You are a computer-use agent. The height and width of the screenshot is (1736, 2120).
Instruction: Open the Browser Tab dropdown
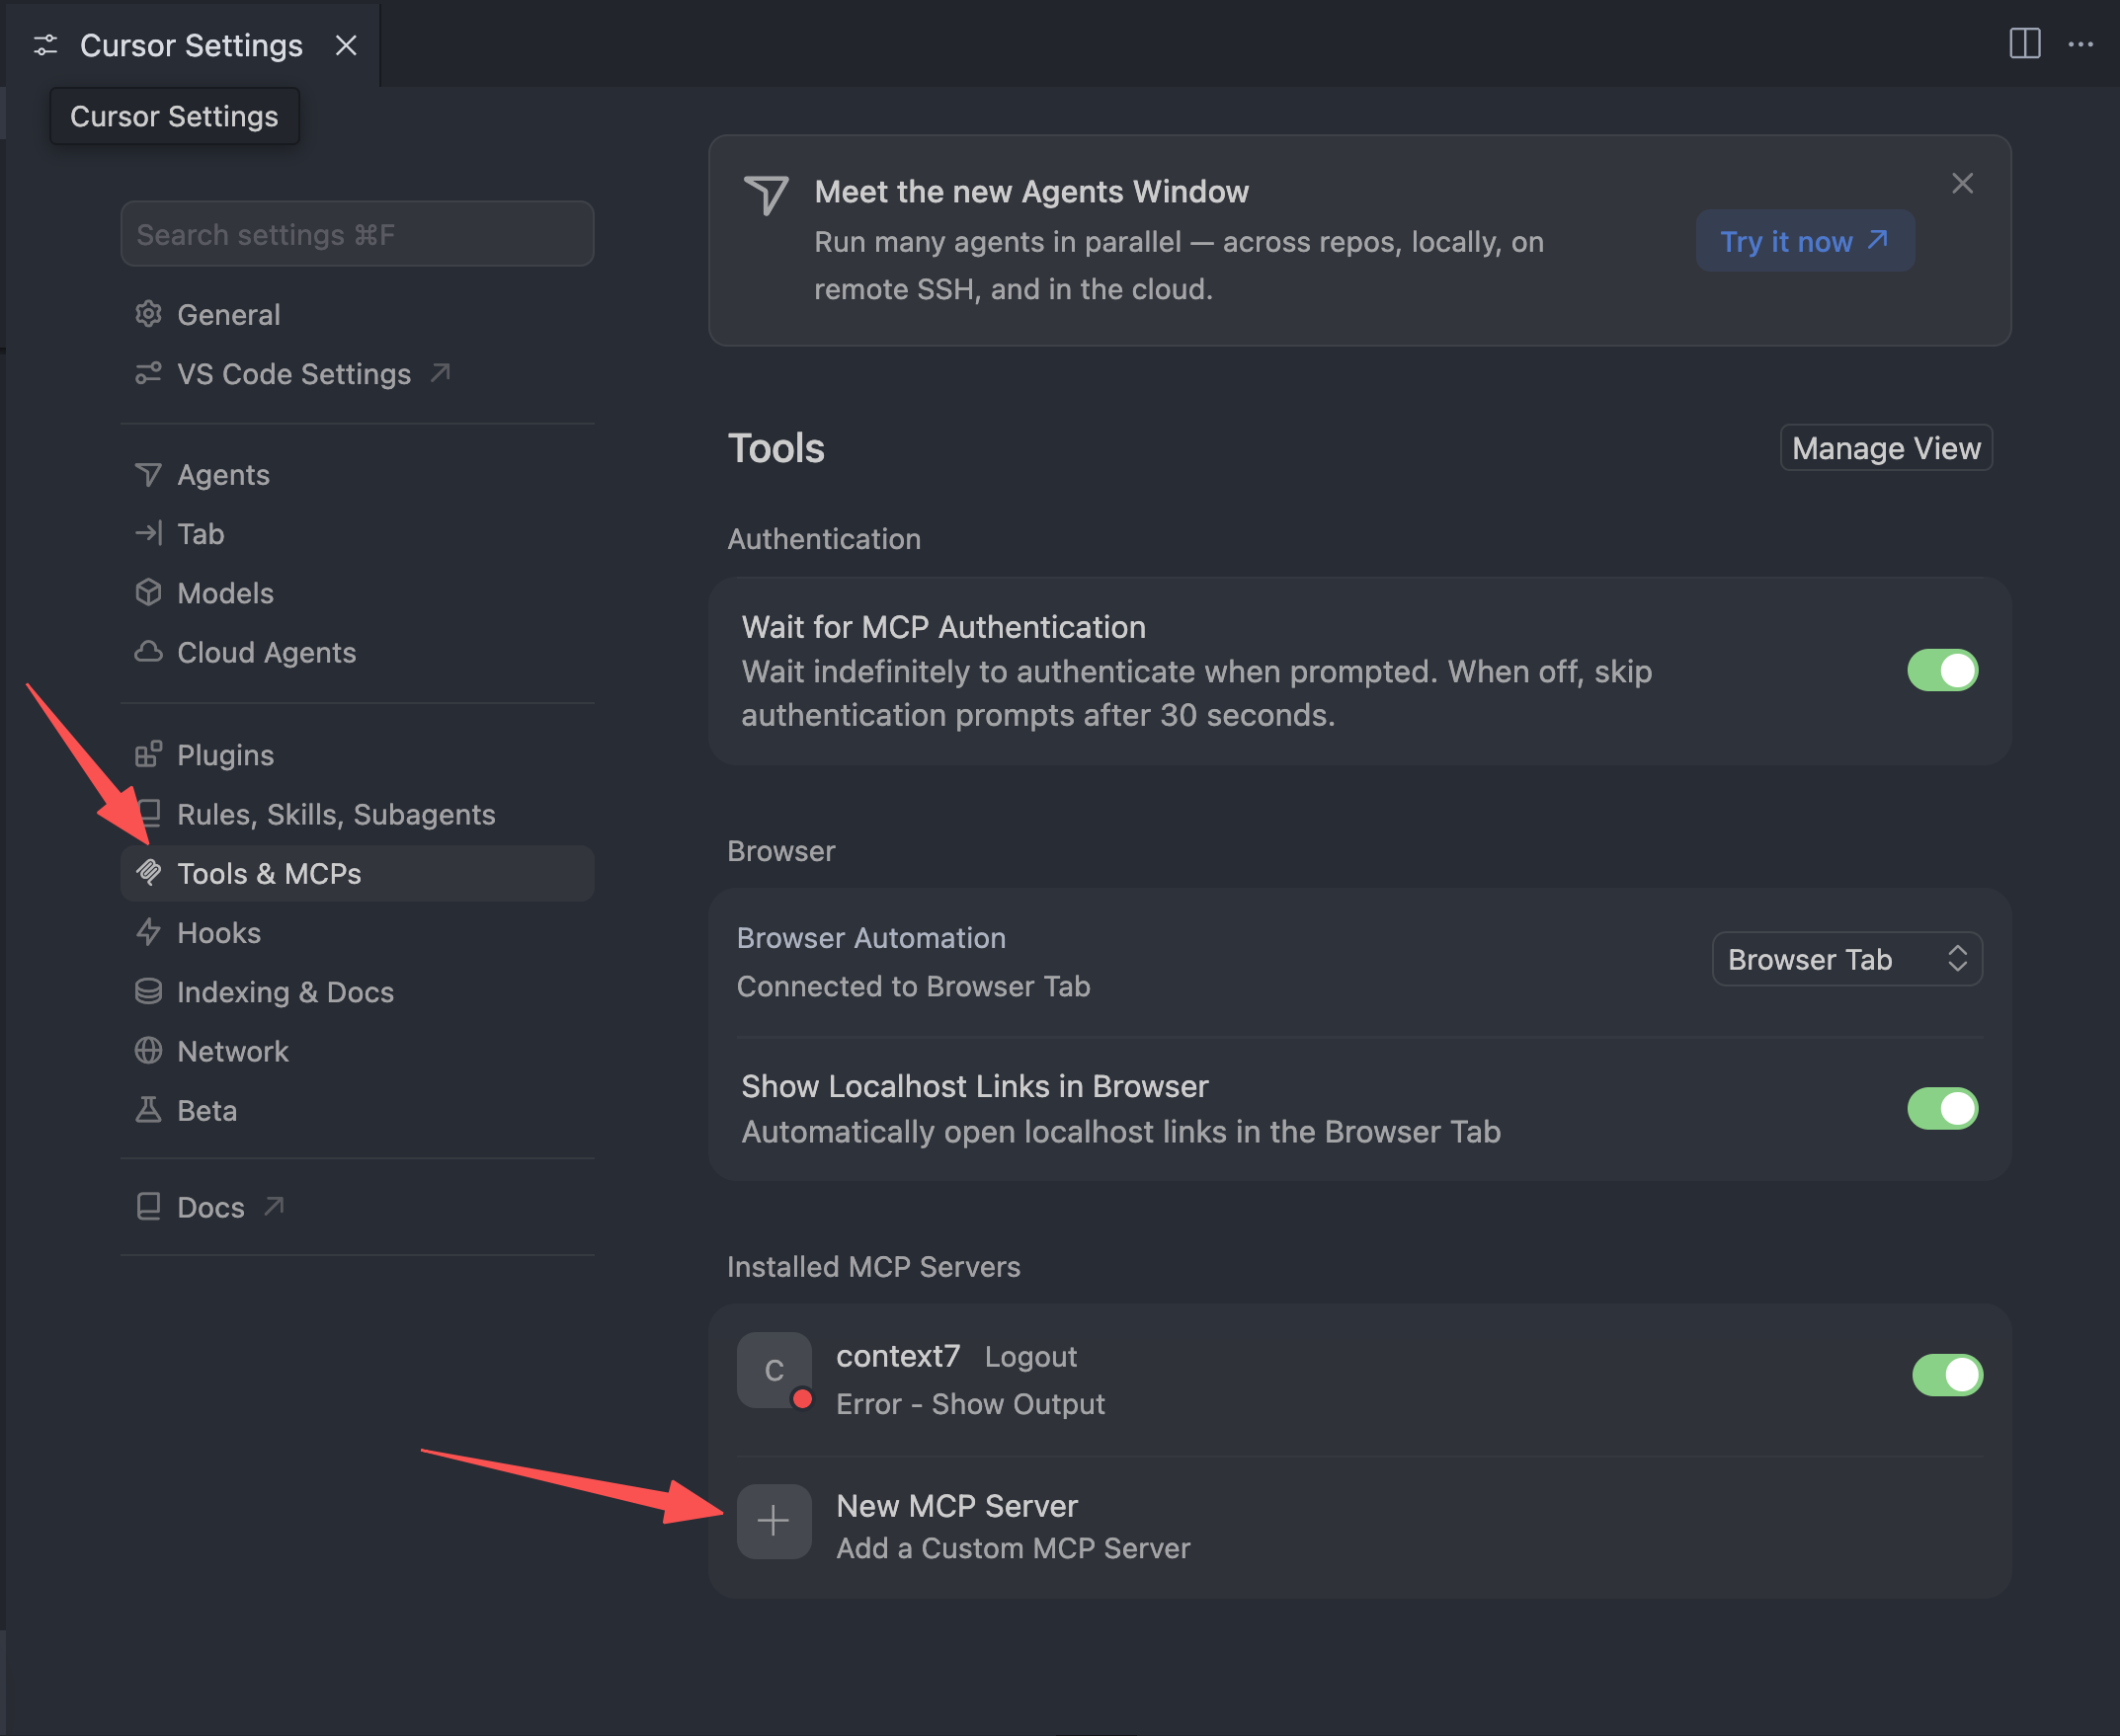point(1847,959)
